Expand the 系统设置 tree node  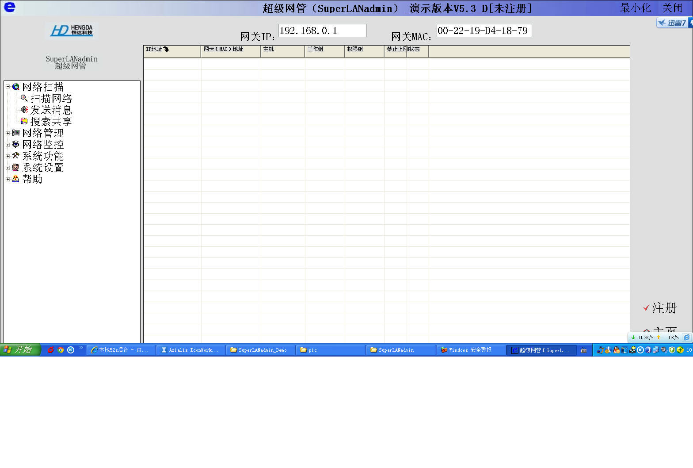pyautogui.click(x=8, y=168)
